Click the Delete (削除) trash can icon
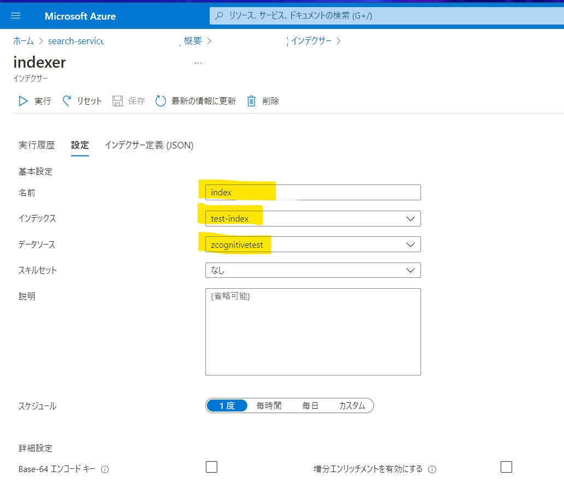Screen dimensions: 564x483 (x=252, y=101)
